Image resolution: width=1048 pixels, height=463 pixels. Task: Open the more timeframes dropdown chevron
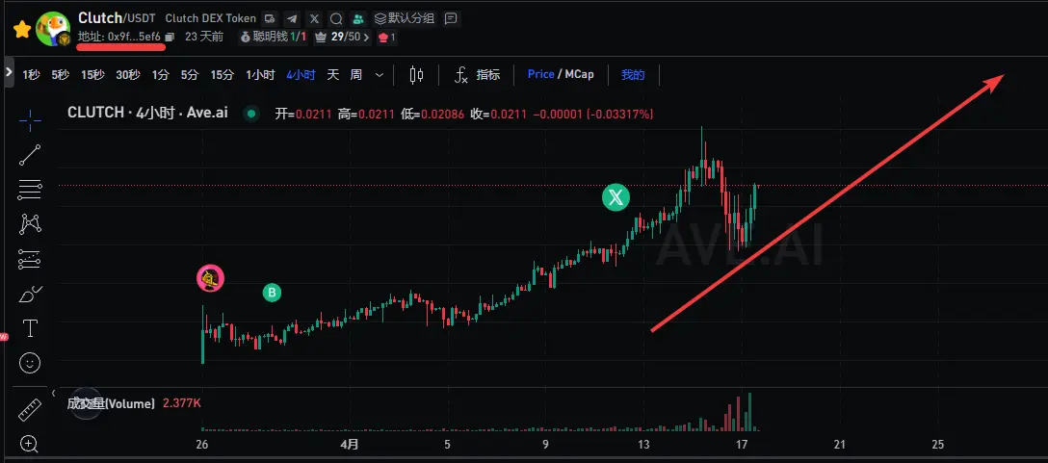click(380, 75)
